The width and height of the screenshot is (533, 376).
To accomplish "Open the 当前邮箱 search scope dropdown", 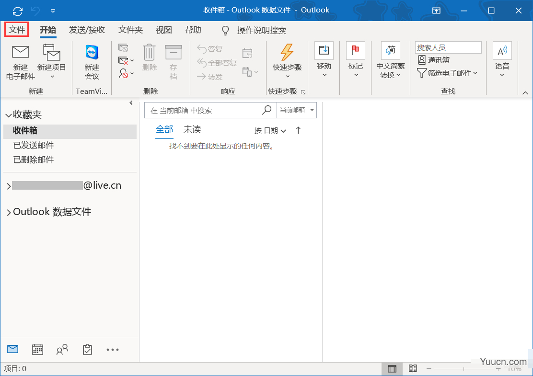I will pos(297,110).
